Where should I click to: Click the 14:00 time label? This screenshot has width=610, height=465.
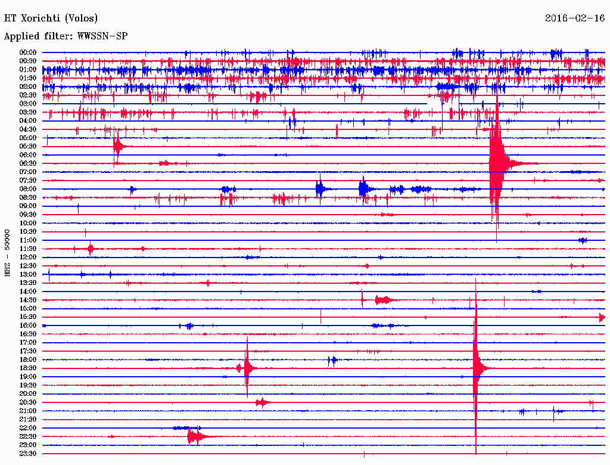tap(28, 292)
